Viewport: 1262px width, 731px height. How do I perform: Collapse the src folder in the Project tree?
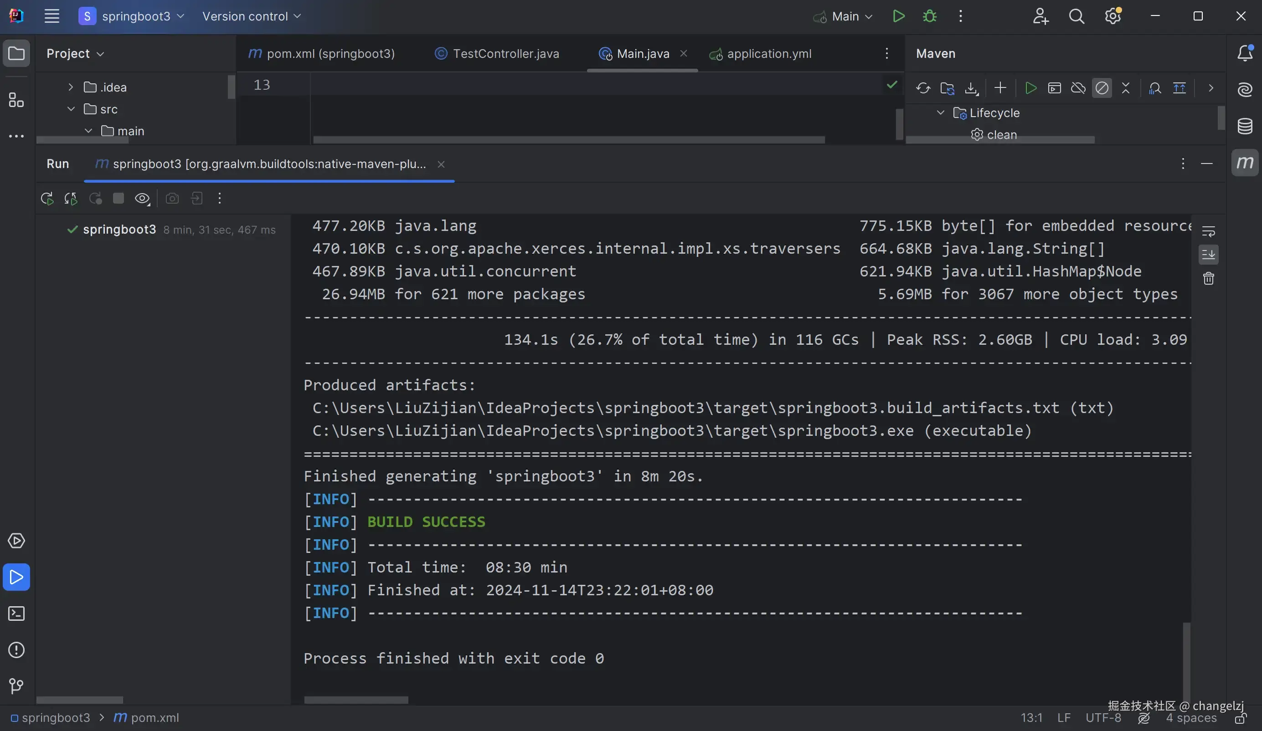point(71,109)
